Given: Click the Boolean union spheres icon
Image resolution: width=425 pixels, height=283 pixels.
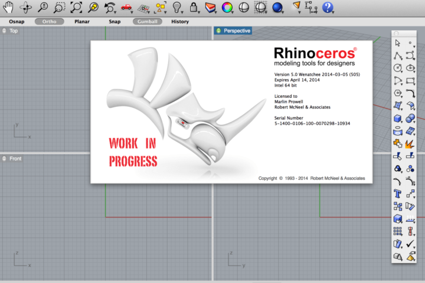Looking at the screenshot, I should click(410, 119).
